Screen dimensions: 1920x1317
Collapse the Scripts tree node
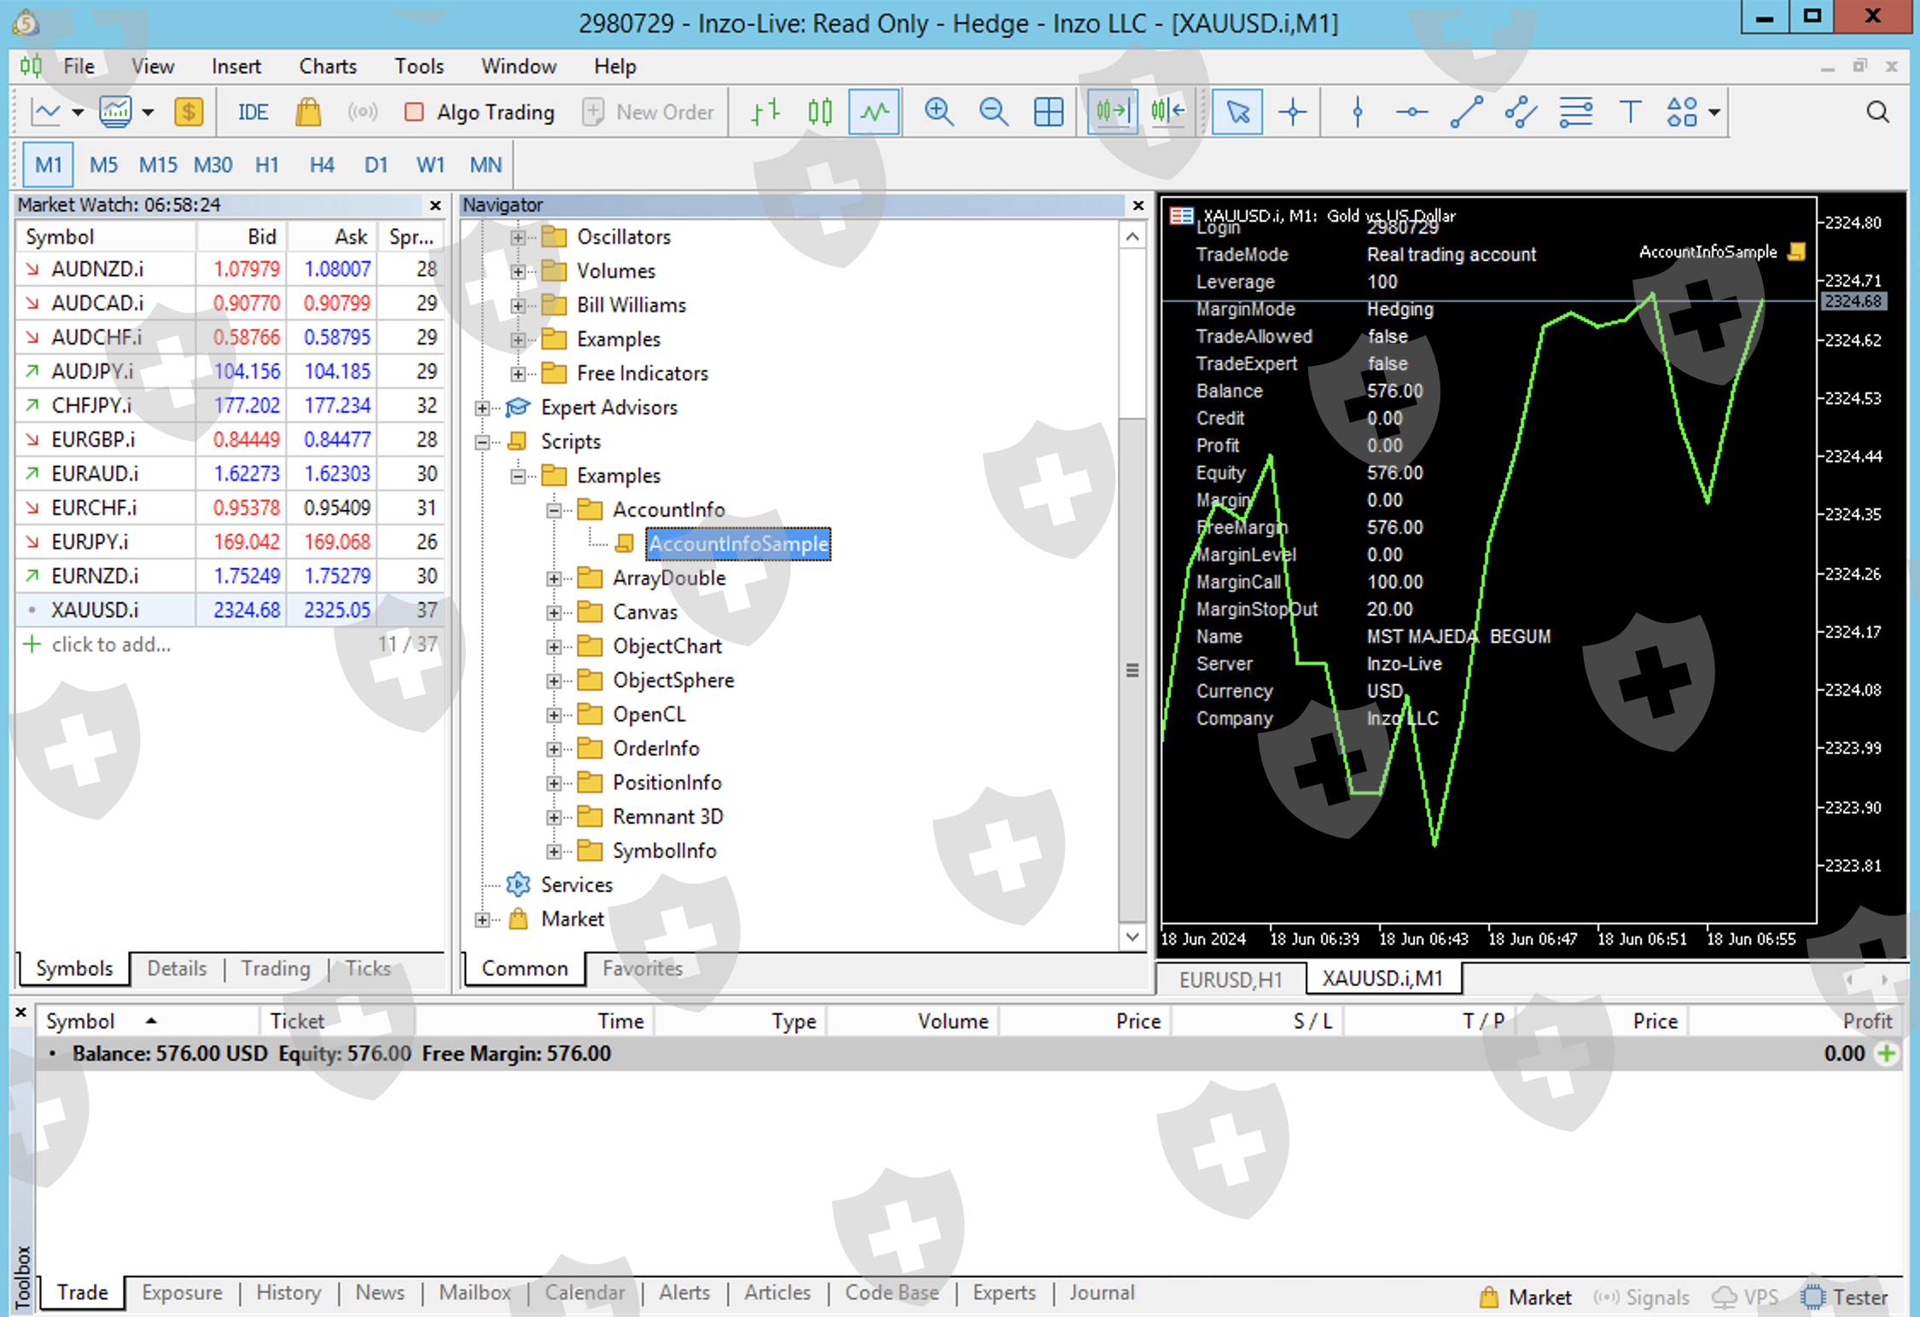(482, 442)
